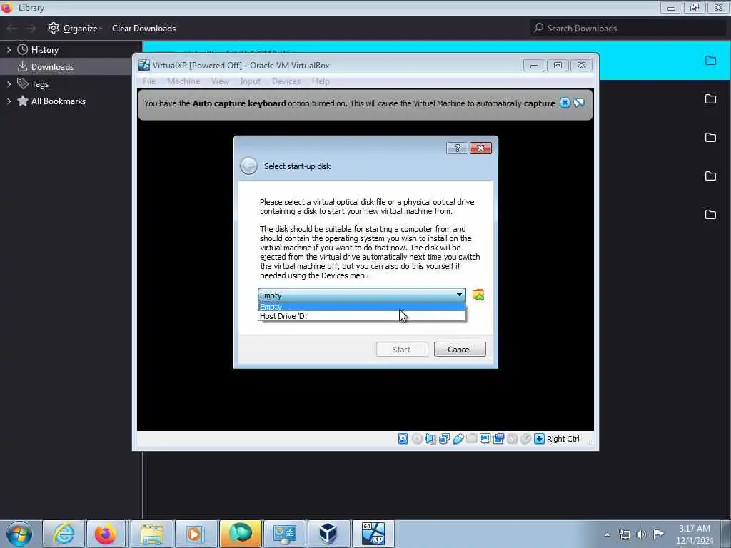Click the audio status indicator icon
The width and height of the screenshot is (731, 548).
430,439
